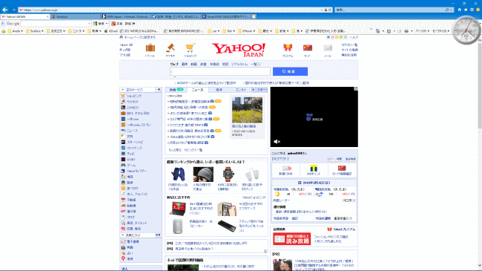Pick the pink page theme color square
The width and height of the screenshot is (482, 271).
[332, 37]
